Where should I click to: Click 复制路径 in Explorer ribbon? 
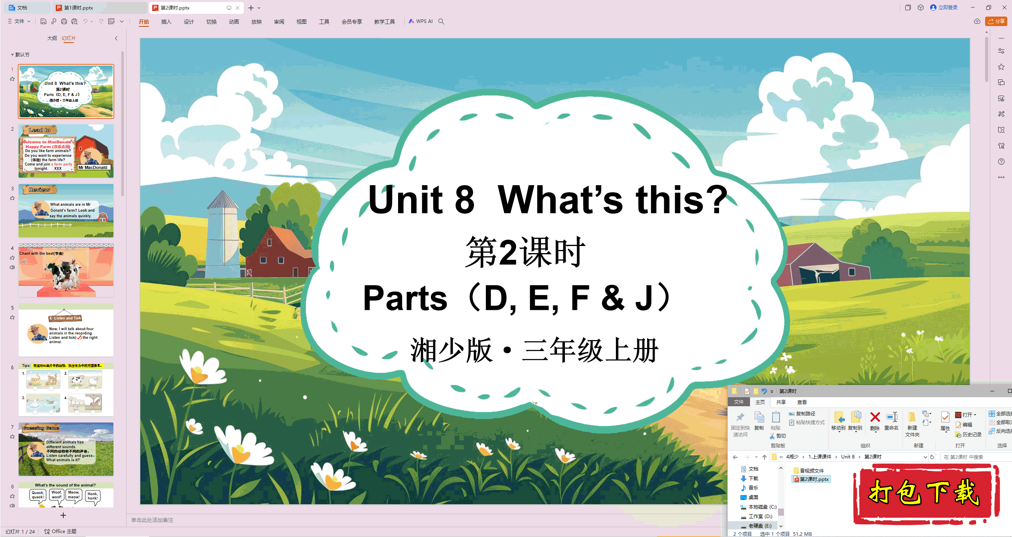click(x=802, y=413)
